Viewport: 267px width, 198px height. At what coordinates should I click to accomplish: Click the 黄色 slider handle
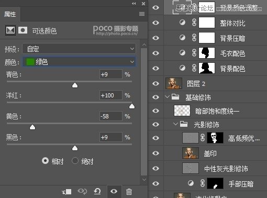[32, 127]
